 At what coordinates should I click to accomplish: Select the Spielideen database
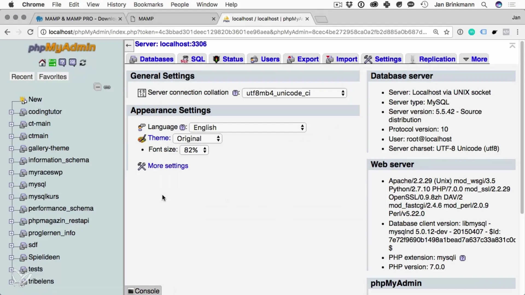[44, 257]
